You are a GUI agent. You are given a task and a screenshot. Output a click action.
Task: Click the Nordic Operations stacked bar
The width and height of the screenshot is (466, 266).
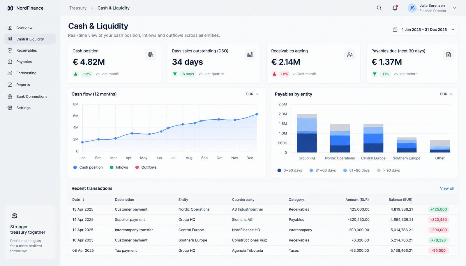340,138
